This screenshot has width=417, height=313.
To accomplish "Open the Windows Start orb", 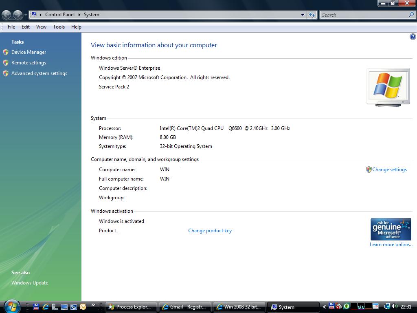I will pos(12,306).
